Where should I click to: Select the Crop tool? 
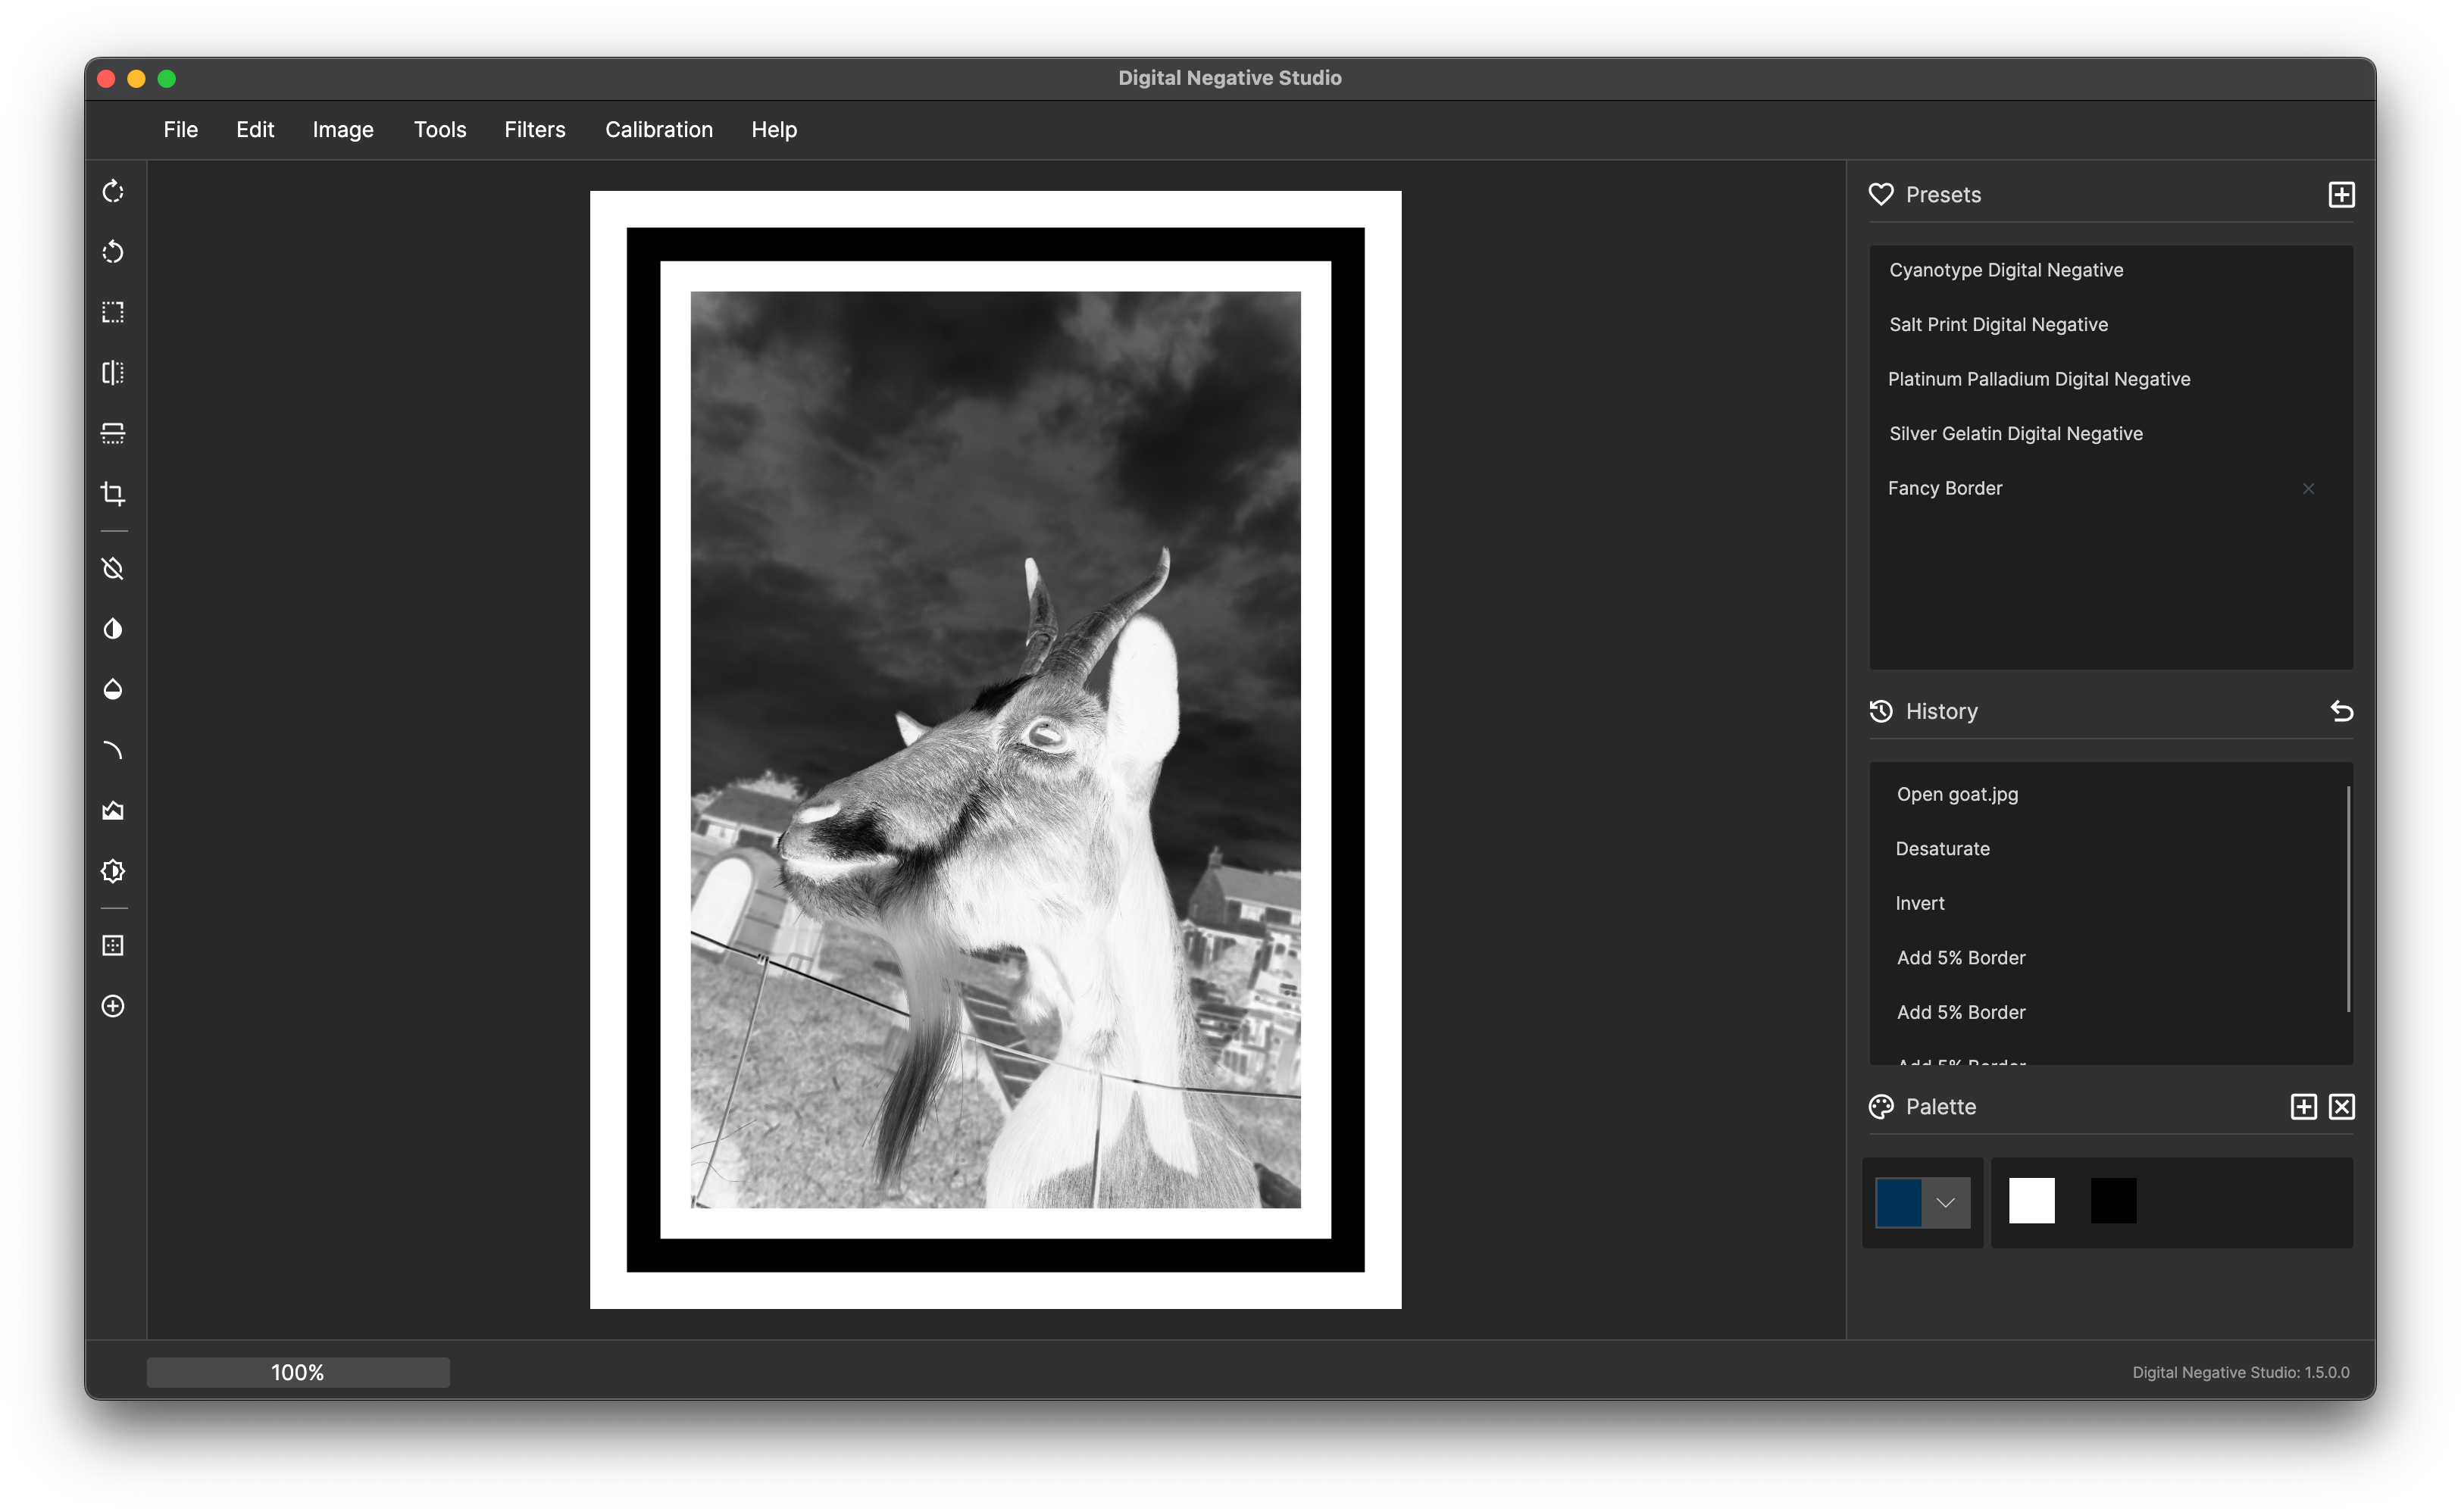tap(113, 494)
